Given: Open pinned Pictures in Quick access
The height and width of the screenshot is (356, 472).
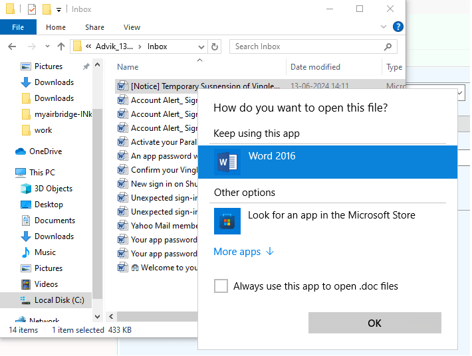Looking at the screenshot, I should click(48, 66).
